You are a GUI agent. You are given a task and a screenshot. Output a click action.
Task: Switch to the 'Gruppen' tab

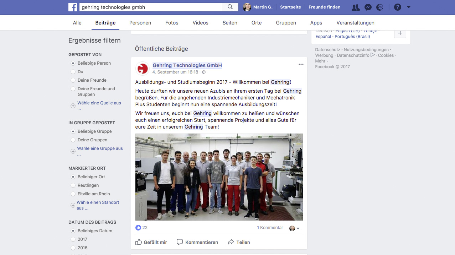(286, 23)
